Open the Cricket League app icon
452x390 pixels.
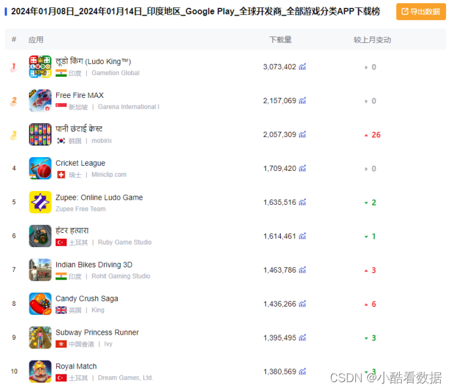[40, 168]
